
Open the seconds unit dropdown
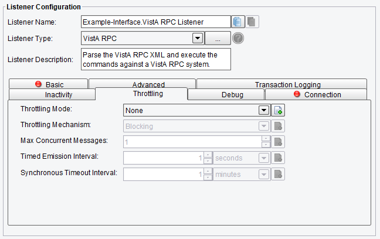(264, 158)
